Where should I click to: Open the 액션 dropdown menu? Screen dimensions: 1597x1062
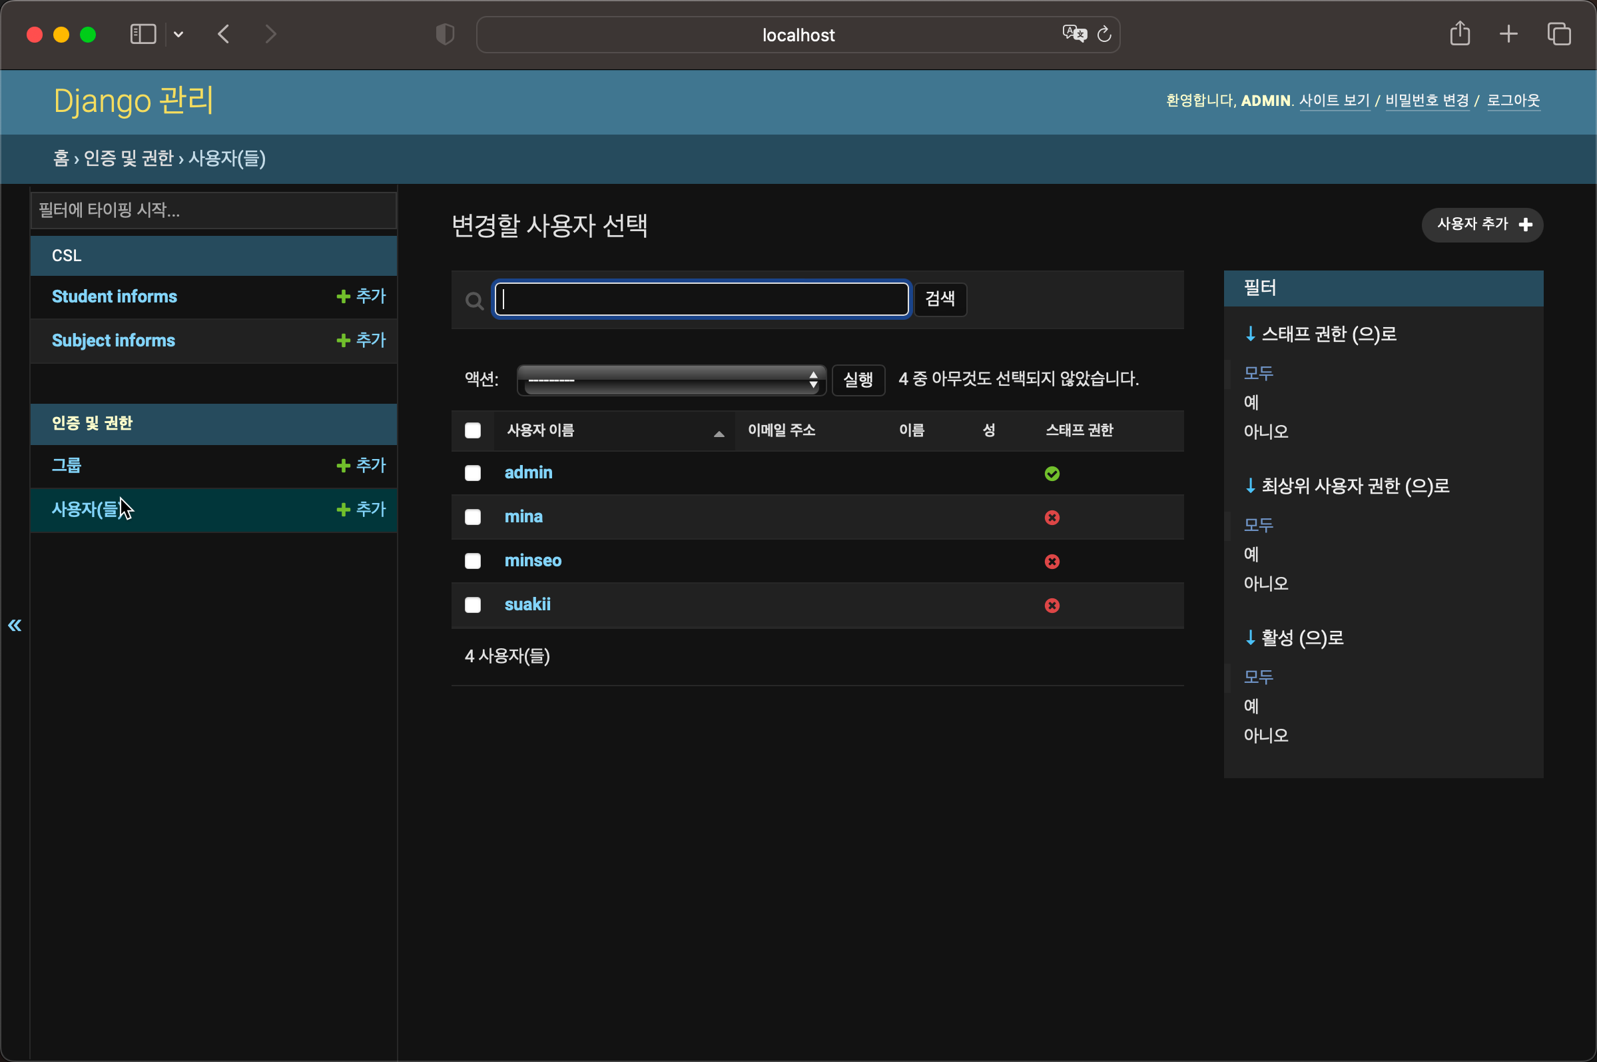(671, 380)
